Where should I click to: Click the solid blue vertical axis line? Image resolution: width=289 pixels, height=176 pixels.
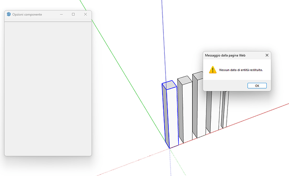(162, 42)
